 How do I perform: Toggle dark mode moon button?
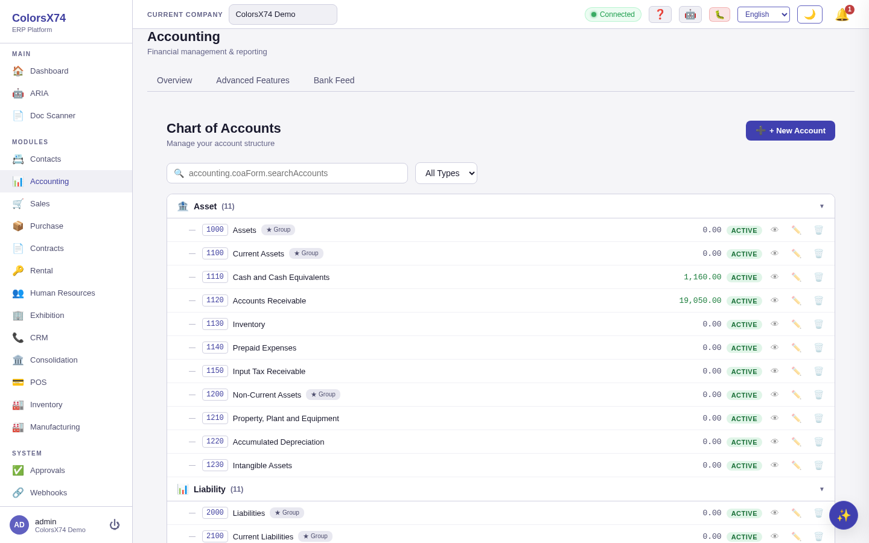[810, 14]
